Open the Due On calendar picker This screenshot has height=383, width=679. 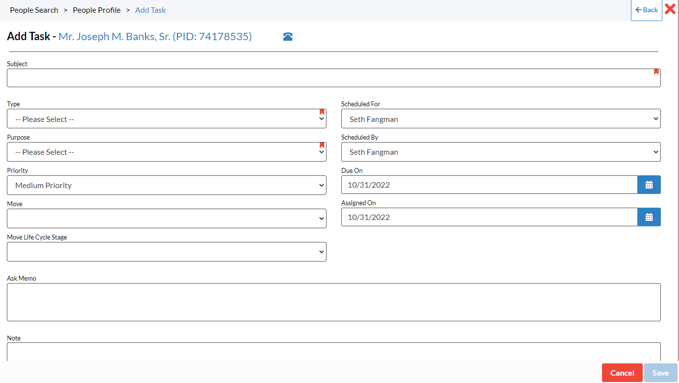pyautogui.click(x=649, y=185)
